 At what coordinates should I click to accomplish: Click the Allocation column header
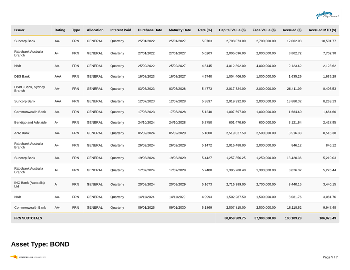click(95, 30)
